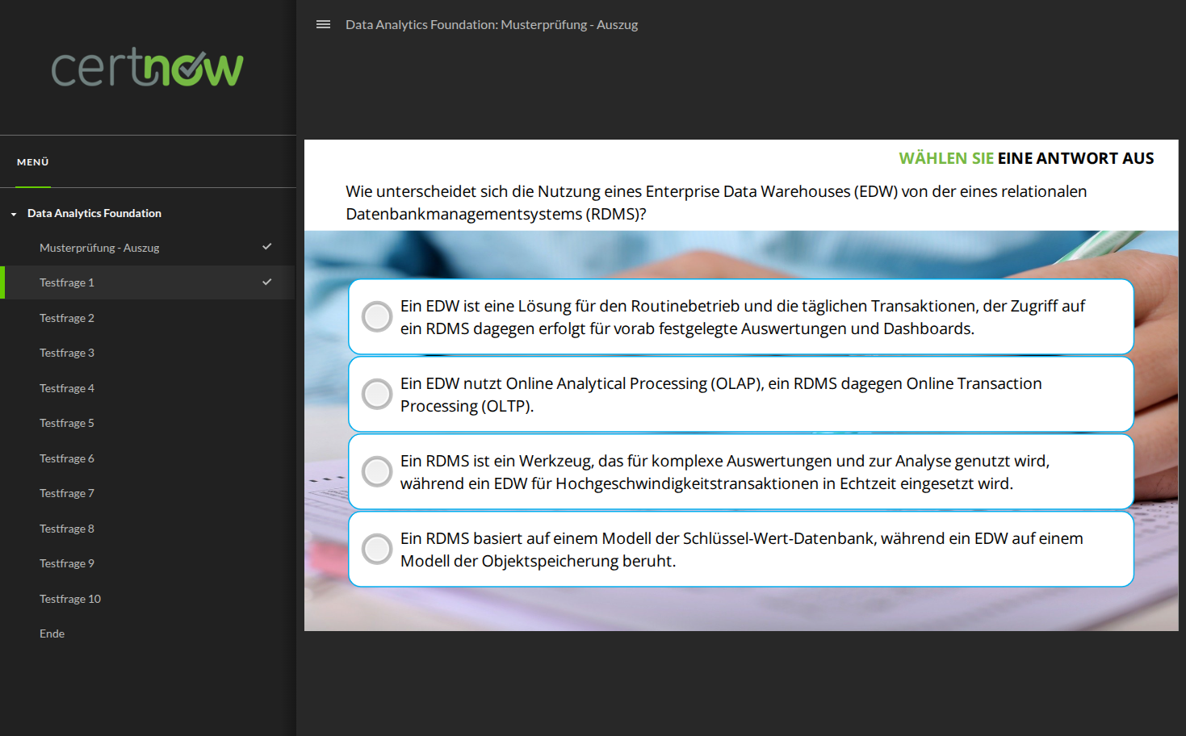The height and width of the screenshot is (736, 1186).
Task: Click the hamburger menu icon
Action: point(323,24)
